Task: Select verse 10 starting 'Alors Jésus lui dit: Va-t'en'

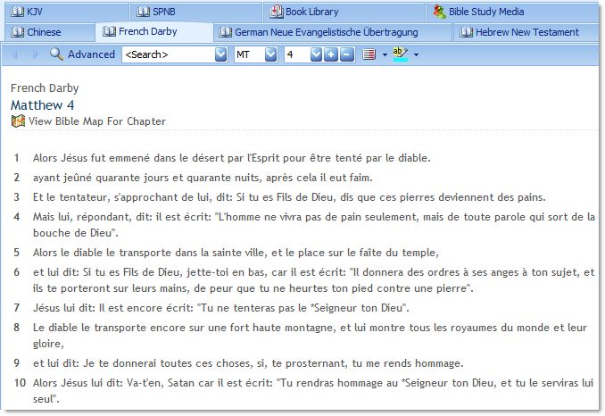Action: click(x=313, y=390)
